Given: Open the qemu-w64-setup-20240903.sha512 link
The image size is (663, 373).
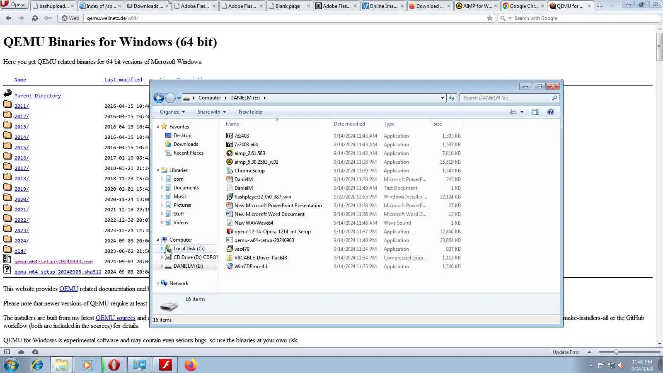Looking at the screenshot, I should point(58,272).
